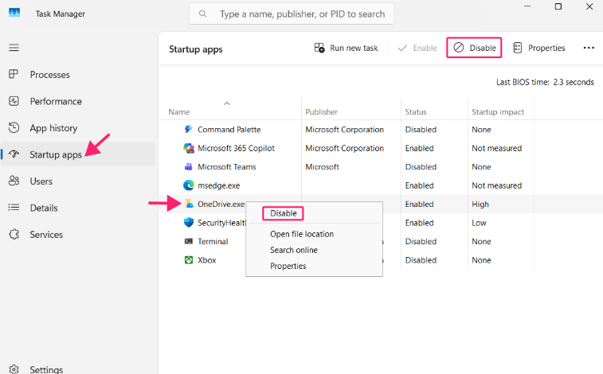Click the High startup impact value

480,205
